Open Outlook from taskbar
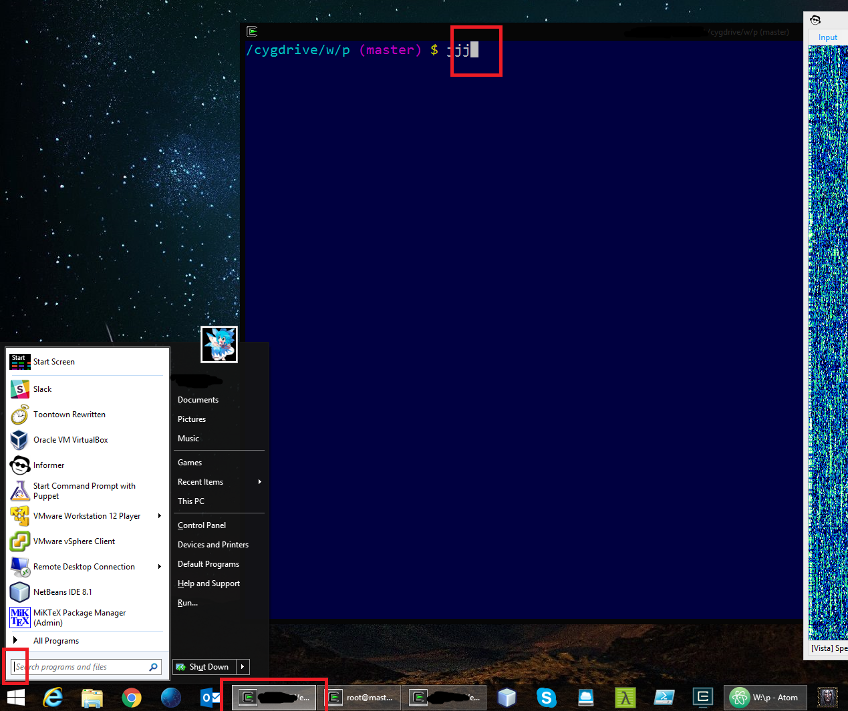 pos(210,698)
